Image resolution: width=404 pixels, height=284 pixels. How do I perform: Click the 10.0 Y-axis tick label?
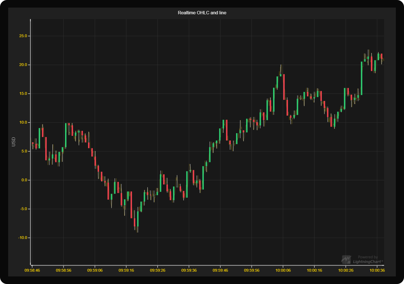point(23,123)
